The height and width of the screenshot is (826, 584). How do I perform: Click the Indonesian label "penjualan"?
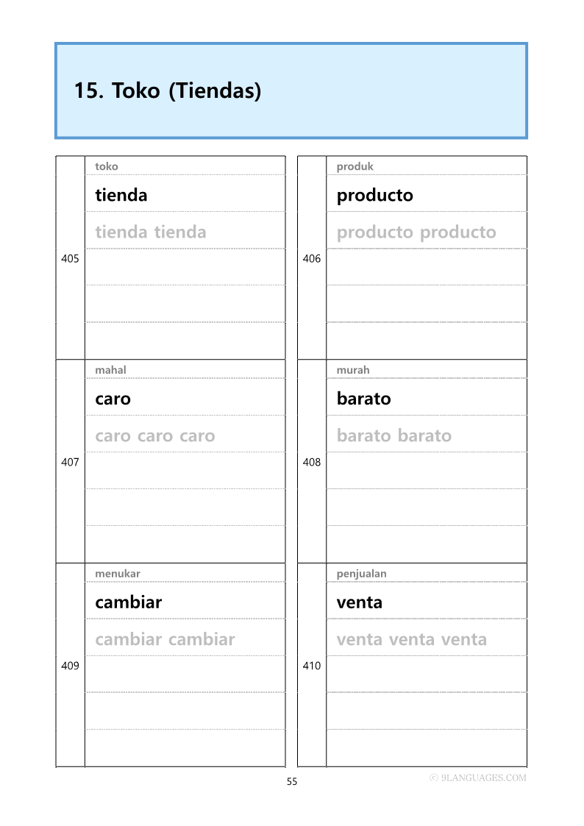[x=362, y=574]
